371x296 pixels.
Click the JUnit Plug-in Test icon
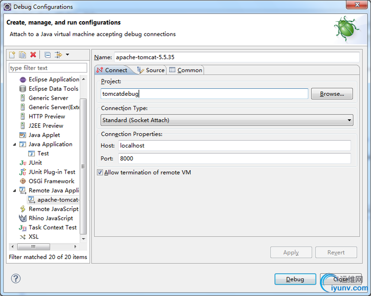[23, 172]
